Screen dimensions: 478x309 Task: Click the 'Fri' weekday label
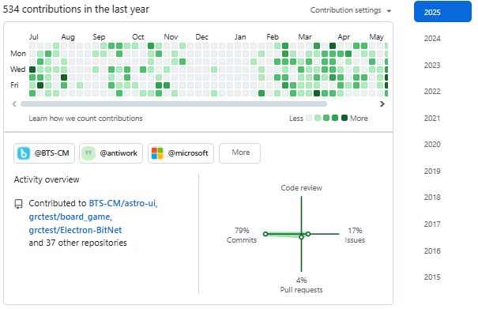pos(14,85)
